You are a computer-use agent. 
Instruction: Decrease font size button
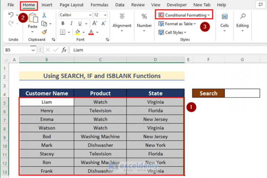click(103, 23)
